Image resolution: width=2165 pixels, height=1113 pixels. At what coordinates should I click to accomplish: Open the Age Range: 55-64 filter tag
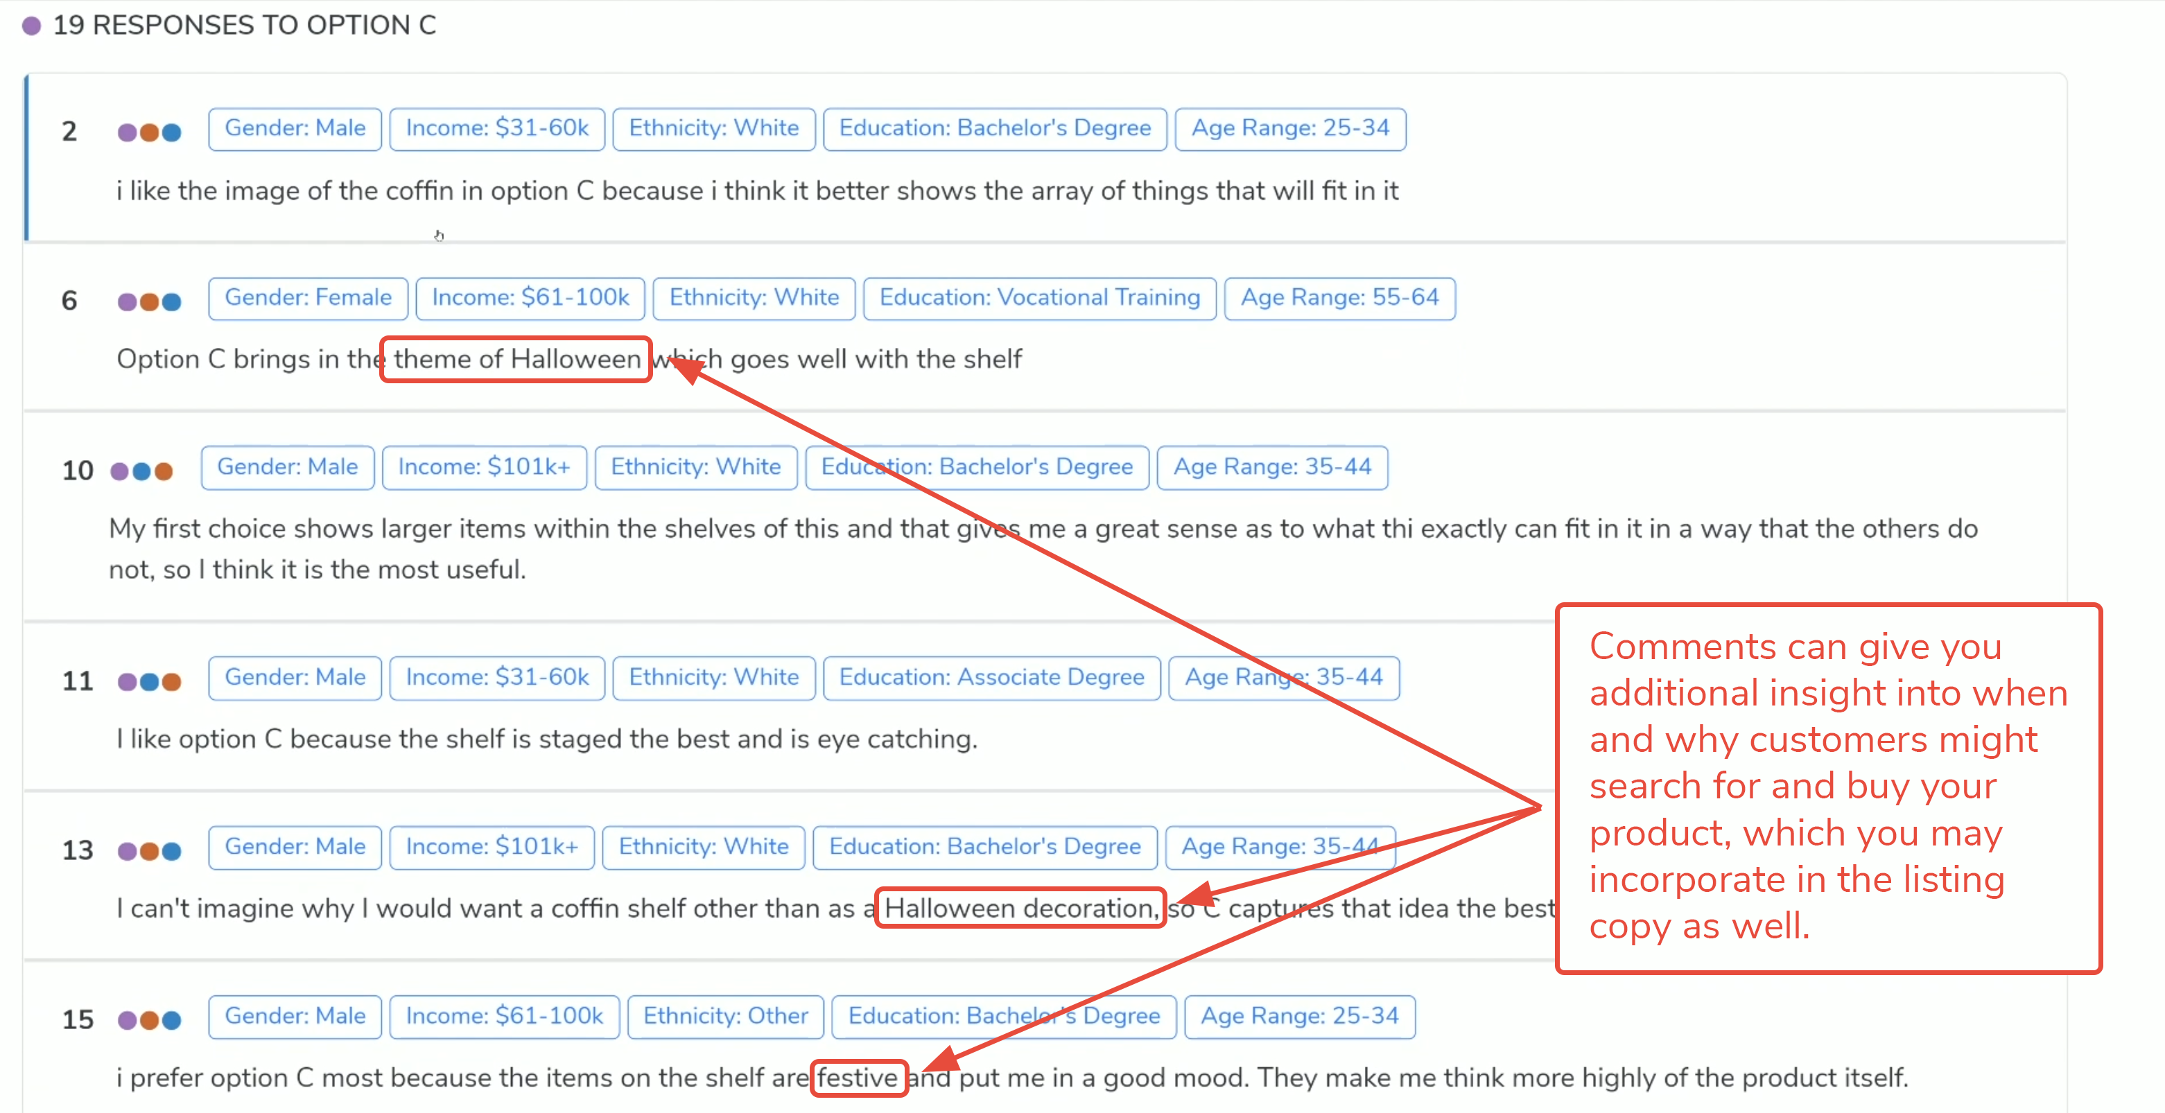point(1339,297)
